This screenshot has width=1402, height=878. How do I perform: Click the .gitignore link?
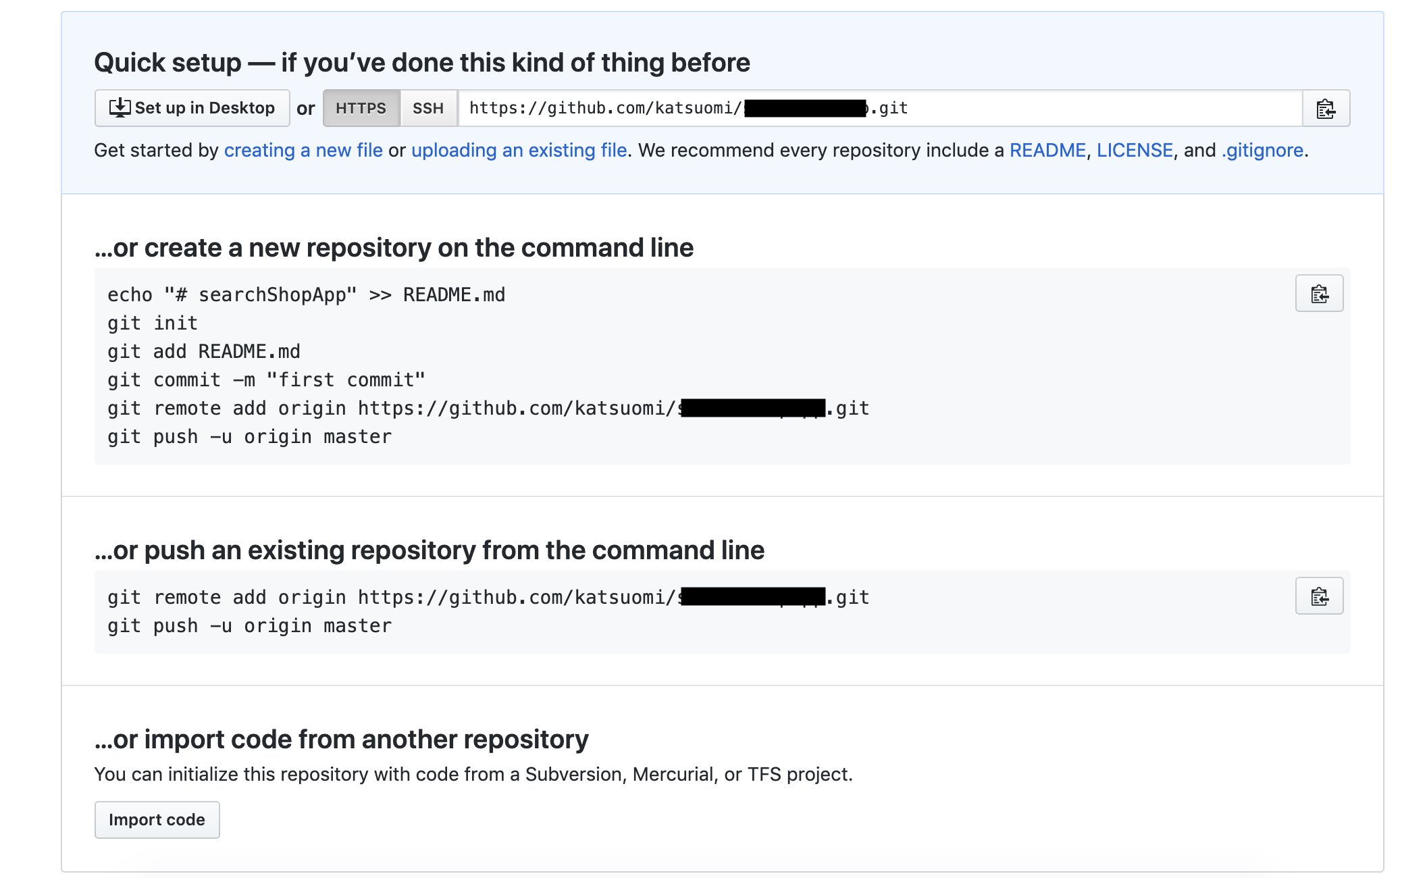click(x=1262, y=150)
